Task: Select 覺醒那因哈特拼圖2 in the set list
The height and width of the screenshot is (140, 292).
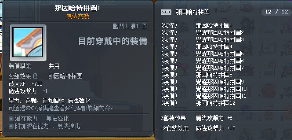Action: (x=220, y=32)
